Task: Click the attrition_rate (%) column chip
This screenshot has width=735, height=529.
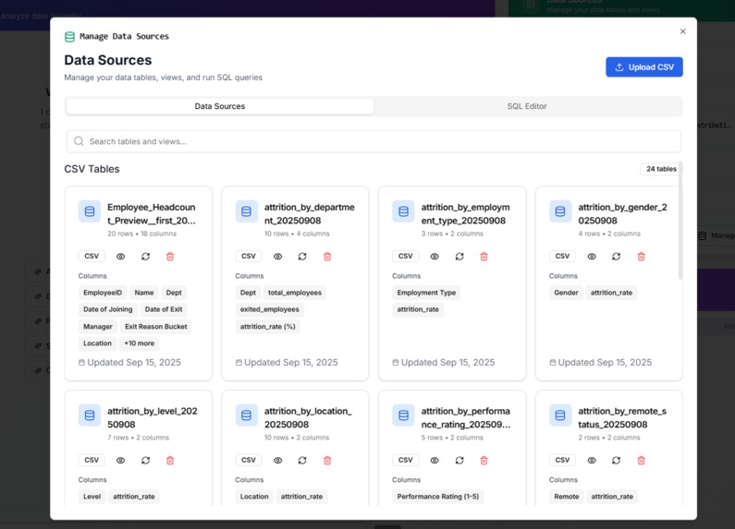Action: pyautogui.click(x=268, y=326)
